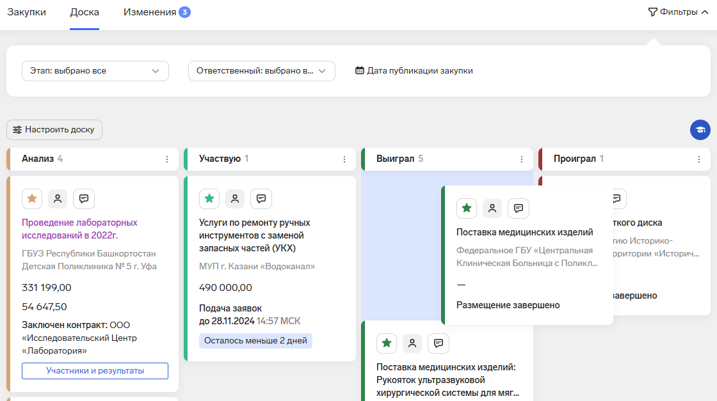Image resolution: width=717 pixels, height=401 pixels.
Task: Open Участники и результаты
Action: click(95, 371)
